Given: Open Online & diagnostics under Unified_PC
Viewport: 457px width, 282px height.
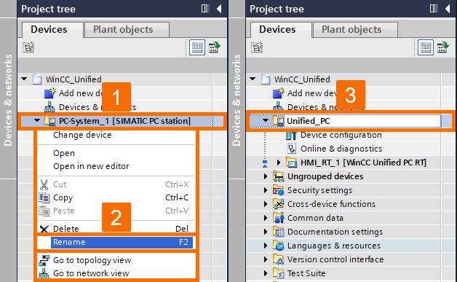Looking at the screenshot, I should coord(341,149).
